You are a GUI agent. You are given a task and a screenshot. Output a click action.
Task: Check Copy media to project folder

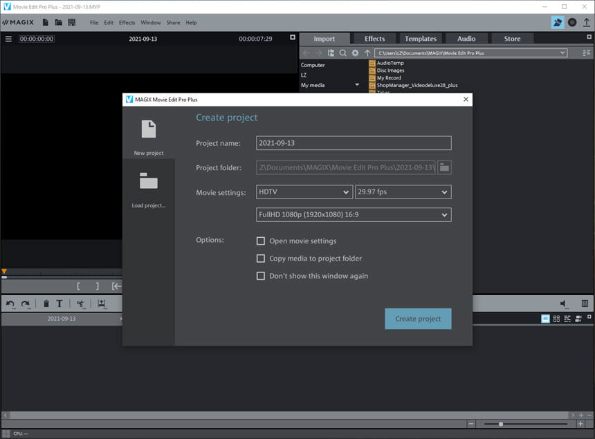tap(261, 259)
